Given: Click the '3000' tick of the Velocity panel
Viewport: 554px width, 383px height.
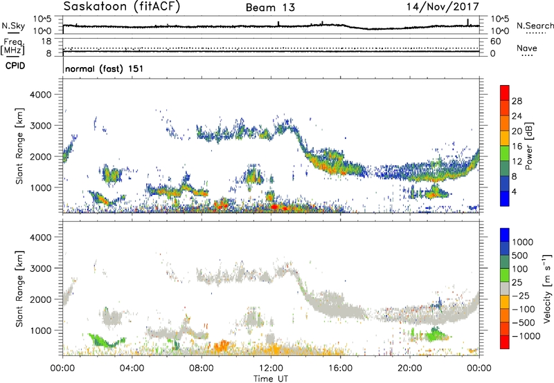Looking at the screenshot, I should tap(40, 268).
